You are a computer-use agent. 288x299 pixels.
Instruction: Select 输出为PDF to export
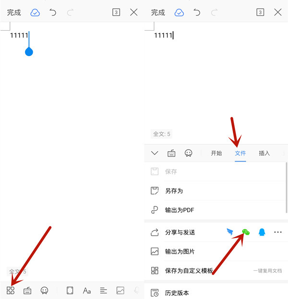click(x=179, y=210)
